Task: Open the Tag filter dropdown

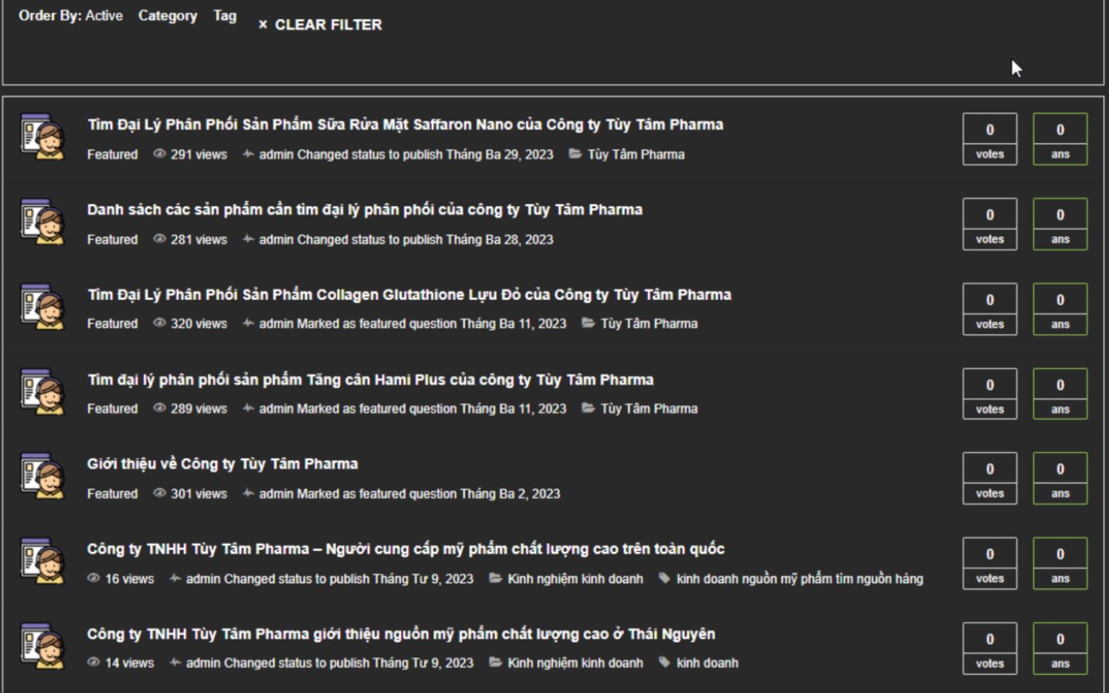Action: coord(224,16)
